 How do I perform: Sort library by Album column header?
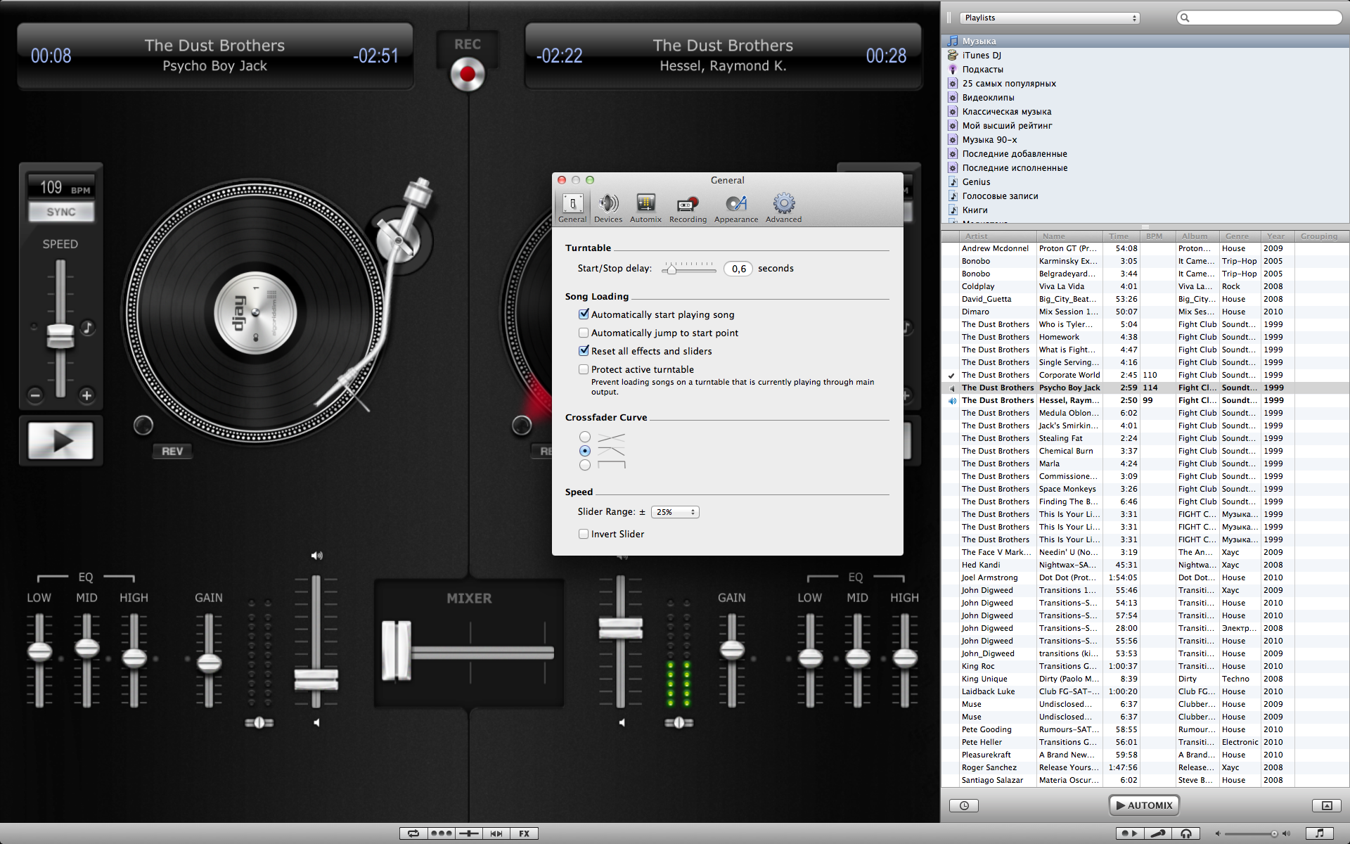pyautogui.click(x=1197, y=236)
